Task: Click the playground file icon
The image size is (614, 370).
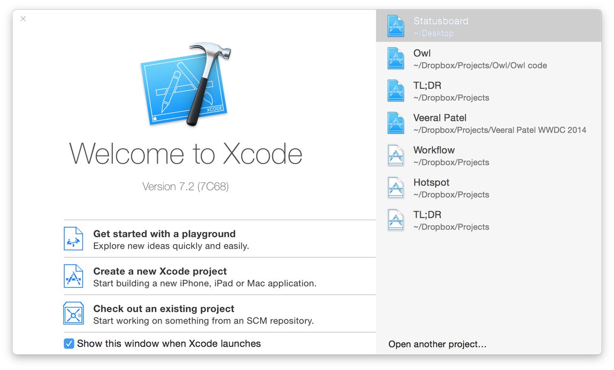Action: [x=73, y=238]
